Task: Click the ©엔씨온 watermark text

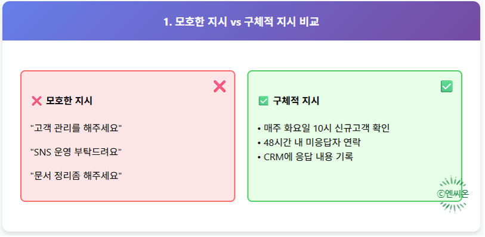Action: (x=453, y=194)
